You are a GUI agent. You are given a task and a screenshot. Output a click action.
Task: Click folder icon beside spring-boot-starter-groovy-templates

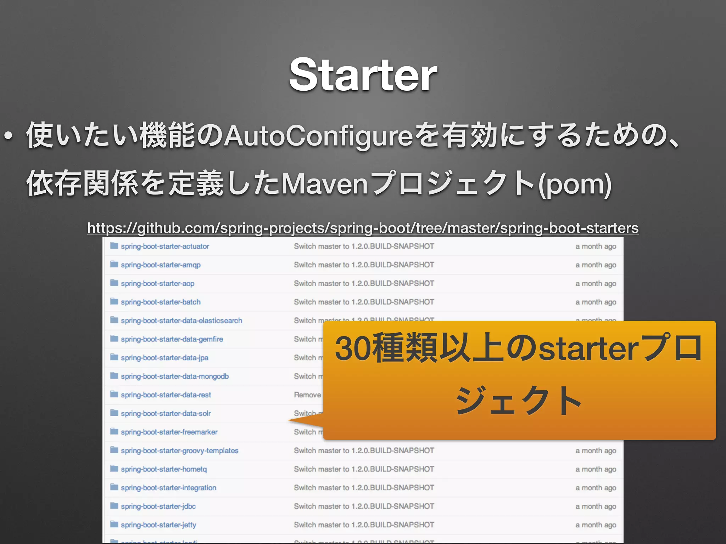tap(114, 450)
